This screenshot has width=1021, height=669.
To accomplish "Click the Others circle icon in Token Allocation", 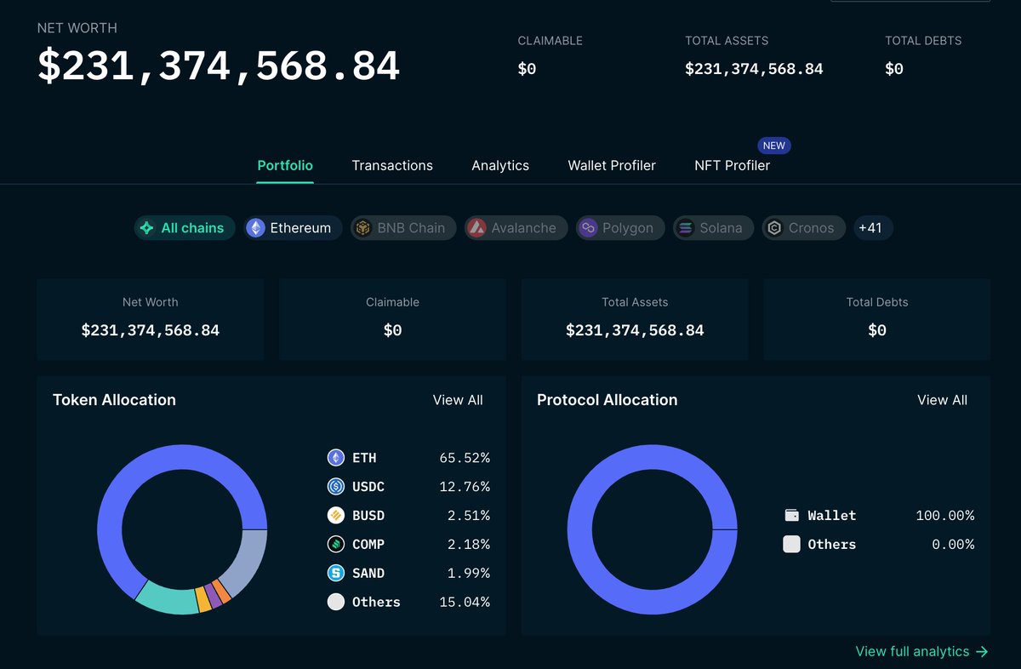I will click(336, 602).
